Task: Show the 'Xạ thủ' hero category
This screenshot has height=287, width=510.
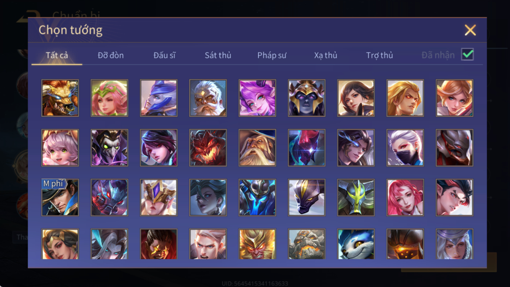Action: [x=326, y=55]
